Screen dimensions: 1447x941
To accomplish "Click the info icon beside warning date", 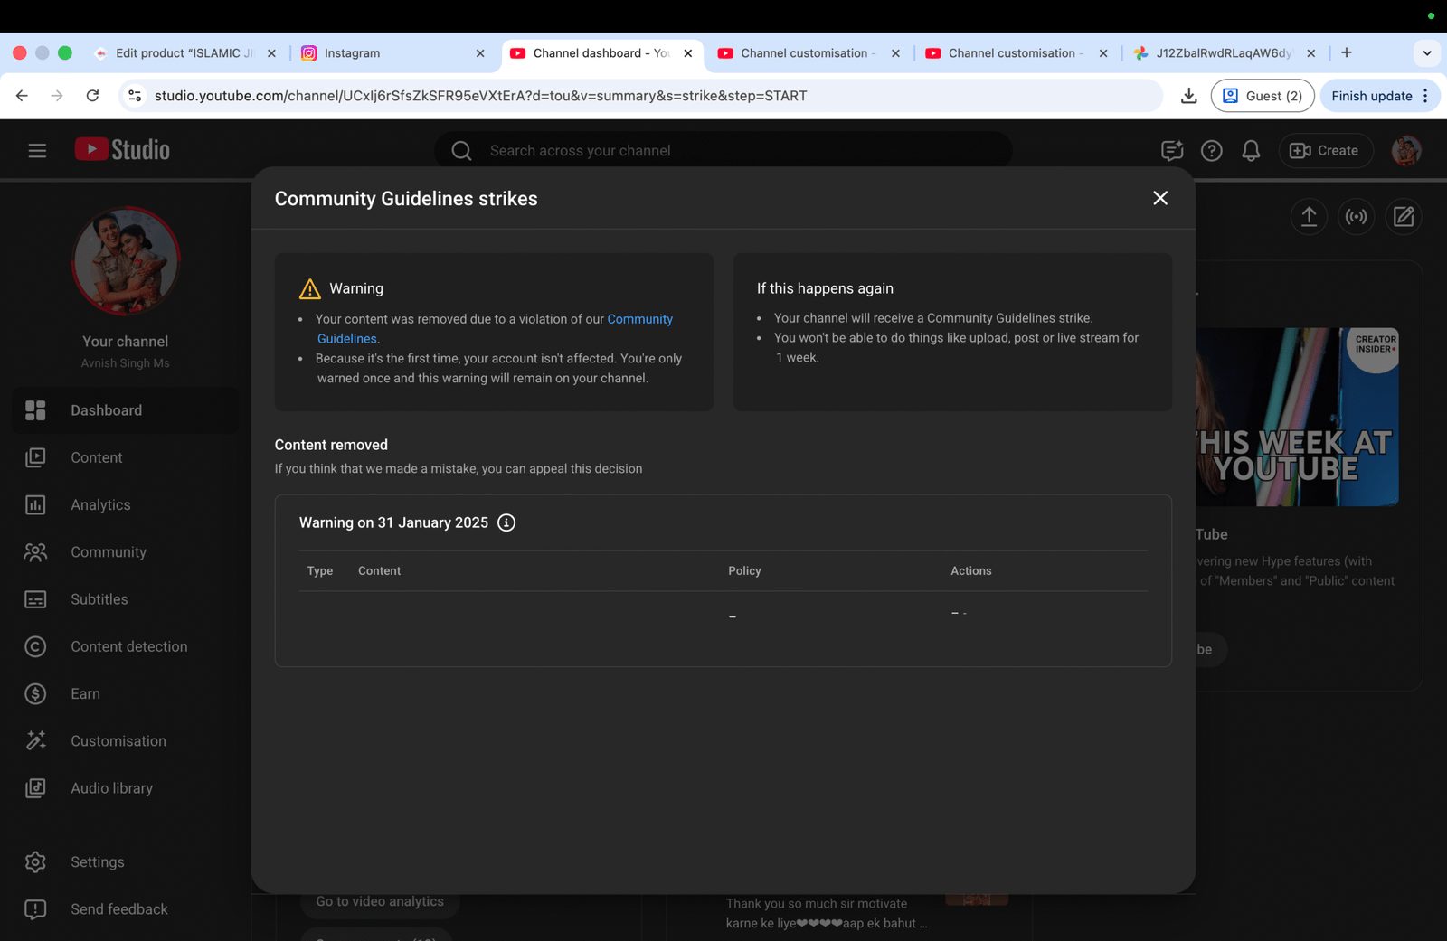I will (506, 522).
